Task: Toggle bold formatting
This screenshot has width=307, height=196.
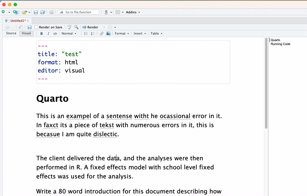Action: click(x=42, y=33)
